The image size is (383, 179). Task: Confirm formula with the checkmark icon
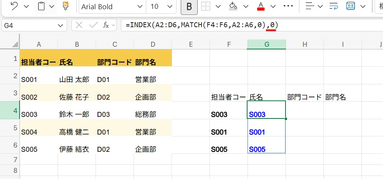(x=94, y=25)
